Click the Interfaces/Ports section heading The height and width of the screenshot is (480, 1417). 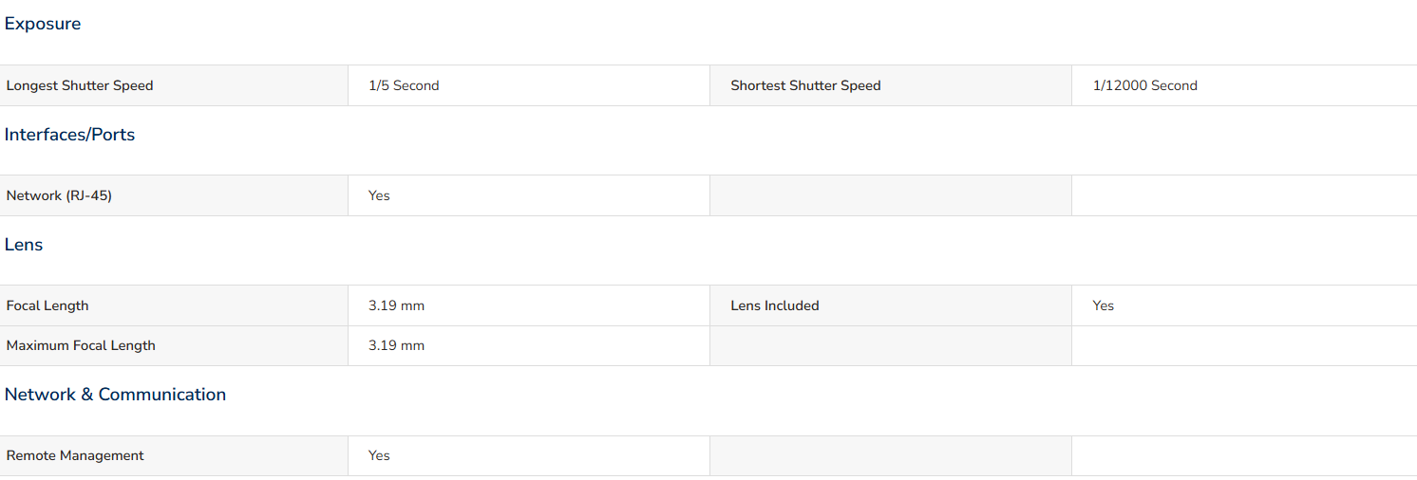pos(69,135)
